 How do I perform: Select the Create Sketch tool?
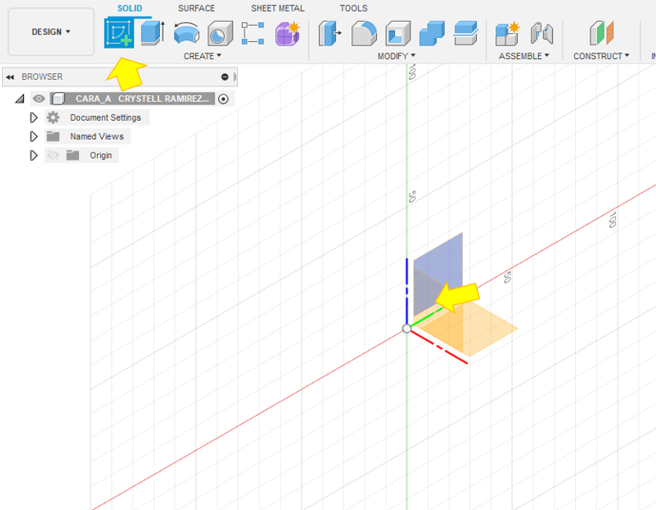pos(119,33)
